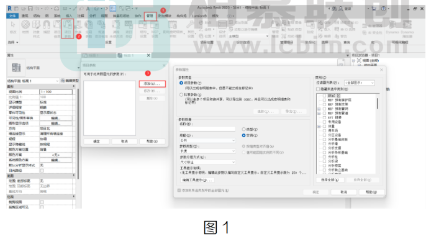Check the 停车场 category checkbox
The height and width of the screenshot is (239, 426).
click(x=324, y=130)
